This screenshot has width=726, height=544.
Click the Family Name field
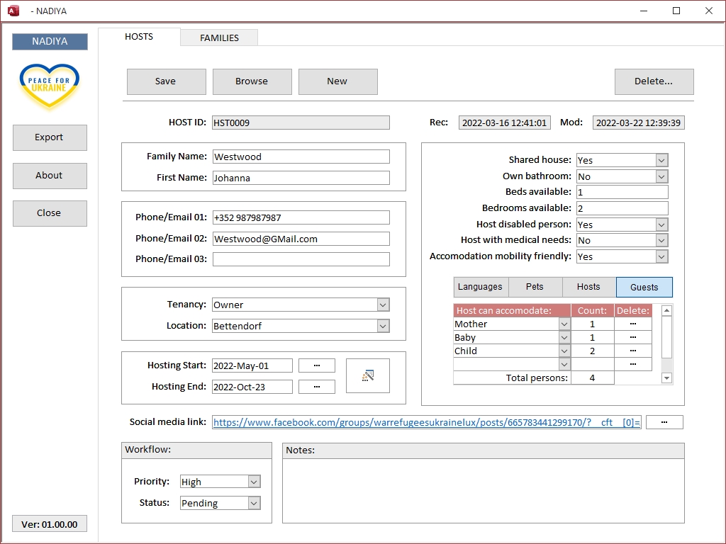(x=301, y=157)
